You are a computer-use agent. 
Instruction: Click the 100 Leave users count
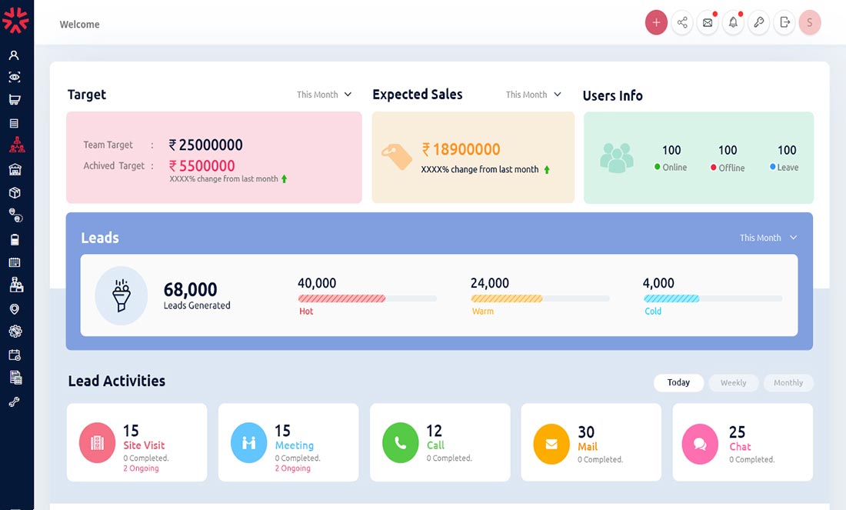tap(787, 150)
